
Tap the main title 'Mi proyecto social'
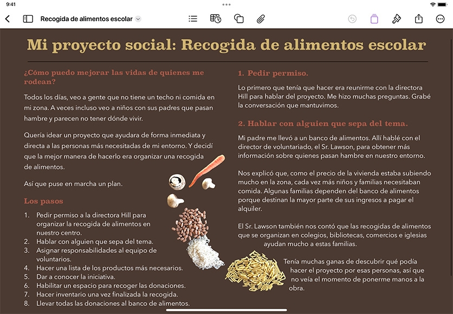pos(101,45)
